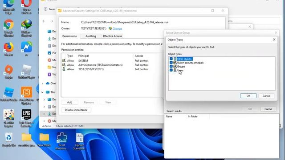Cancel the Select User or Group dialog
This screenshot has height=160, width=285.
point(268,109)
